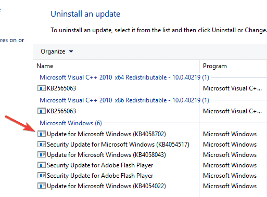The height and width of the screenshot is (197, 267).
Task: Click icon beside Update KB4054022
Action: 42,186
